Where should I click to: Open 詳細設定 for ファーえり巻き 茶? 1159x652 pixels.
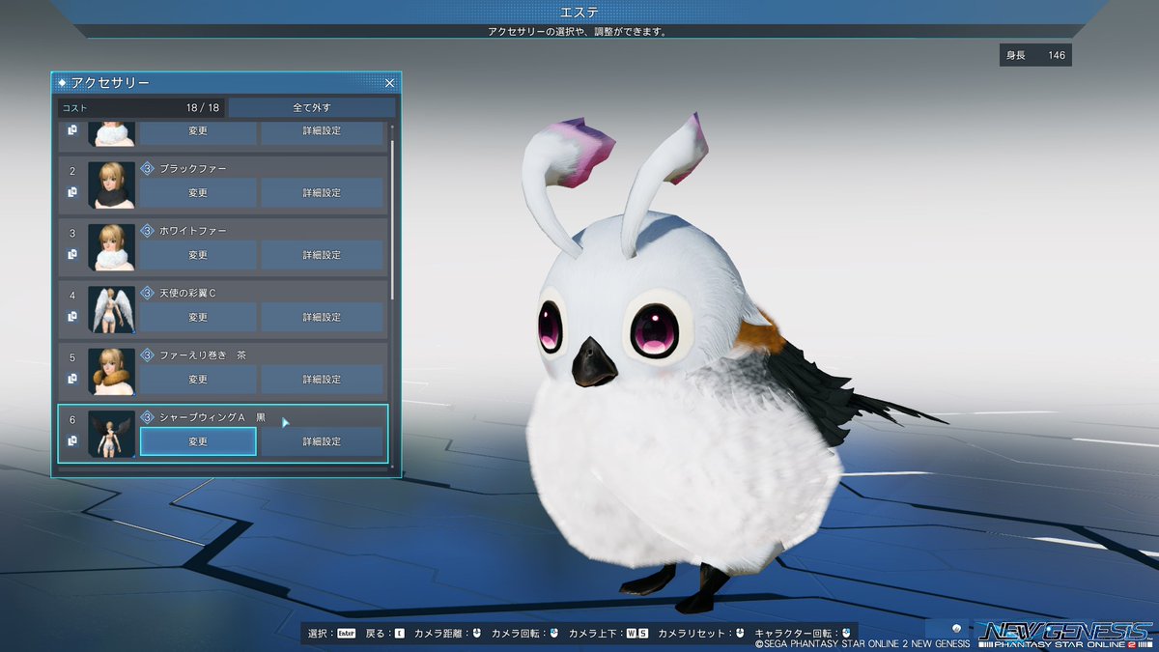(x=322, y=380)
